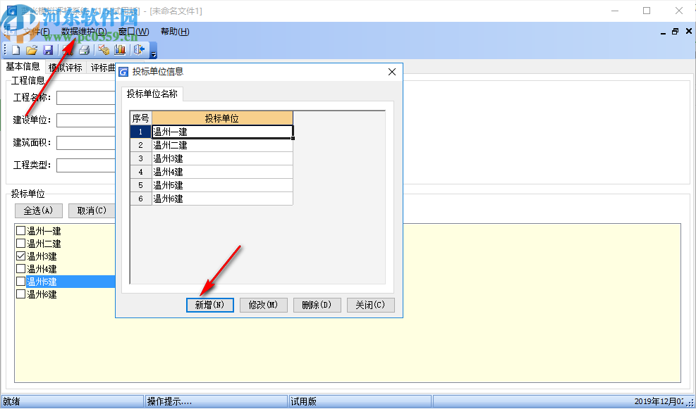Create a new file with the blank page icon

(16, 50)
